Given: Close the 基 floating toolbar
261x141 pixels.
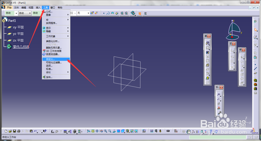Looking at the screenshot, I should point(209,36).
